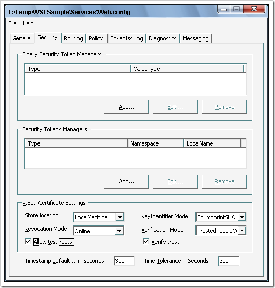
Task: Switch to the Routing tab
Action: tap(73, 38)
